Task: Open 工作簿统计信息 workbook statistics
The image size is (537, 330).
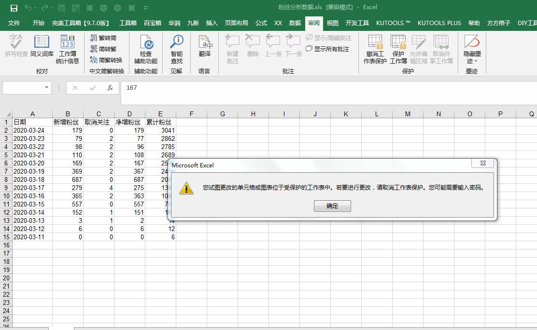Action: 68,49
